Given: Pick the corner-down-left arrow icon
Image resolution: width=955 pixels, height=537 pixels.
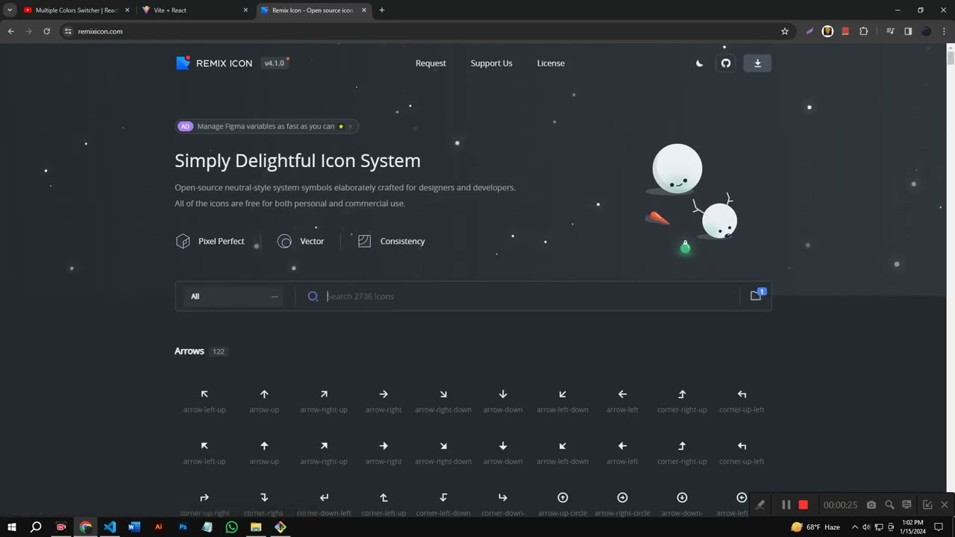Looking at the screenshot, I should point(324,497).
